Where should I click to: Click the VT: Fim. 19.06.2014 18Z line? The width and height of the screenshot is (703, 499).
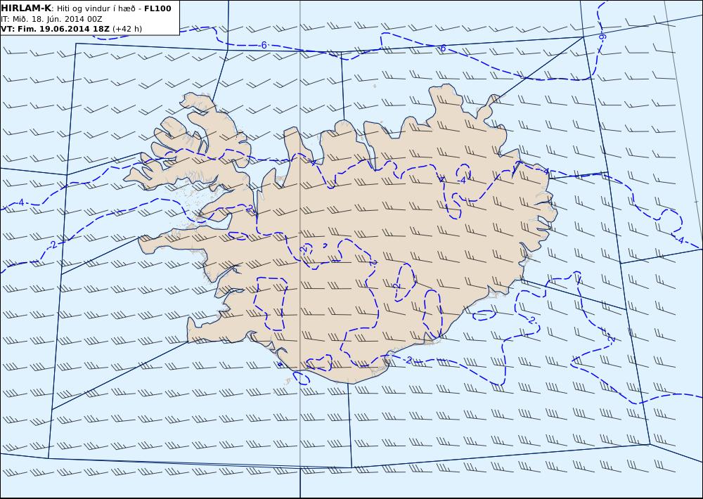[55, 29]
